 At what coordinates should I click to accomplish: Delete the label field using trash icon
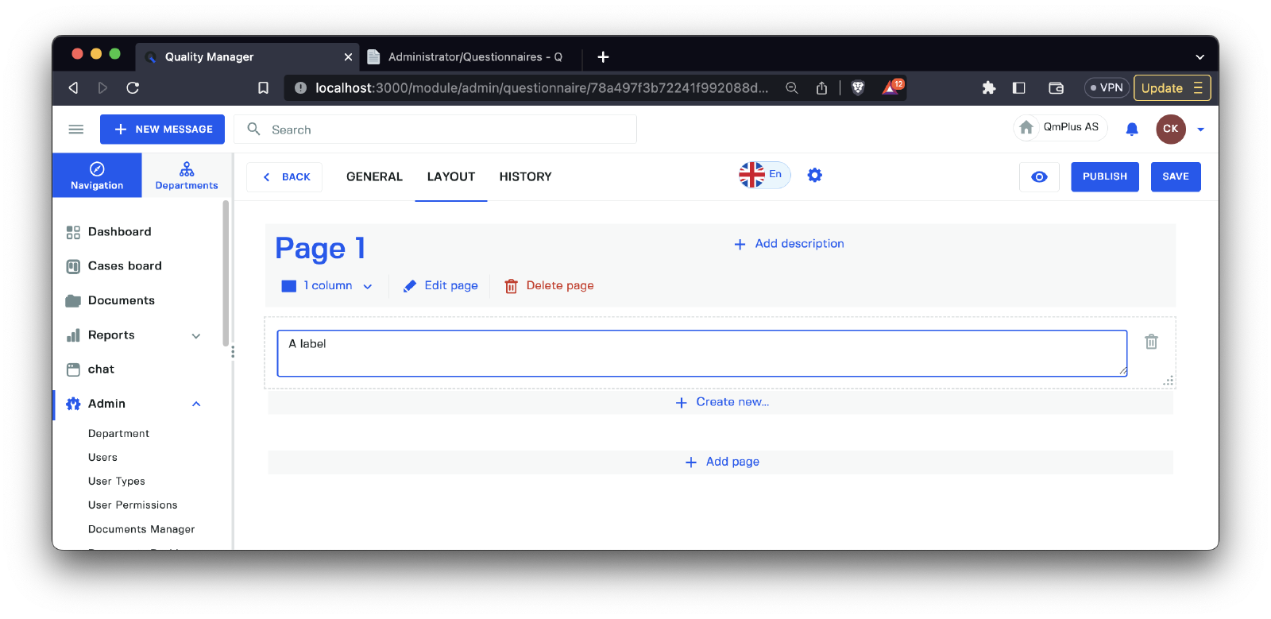pyautogui.click(x=1151, y=342)
